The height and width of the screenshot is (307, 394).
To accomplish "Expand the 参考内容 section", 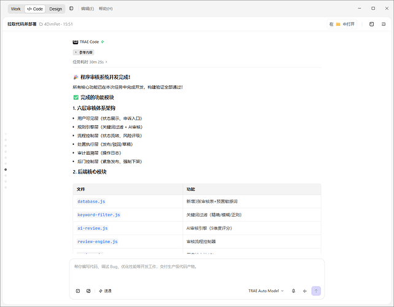I will point(83,52).
